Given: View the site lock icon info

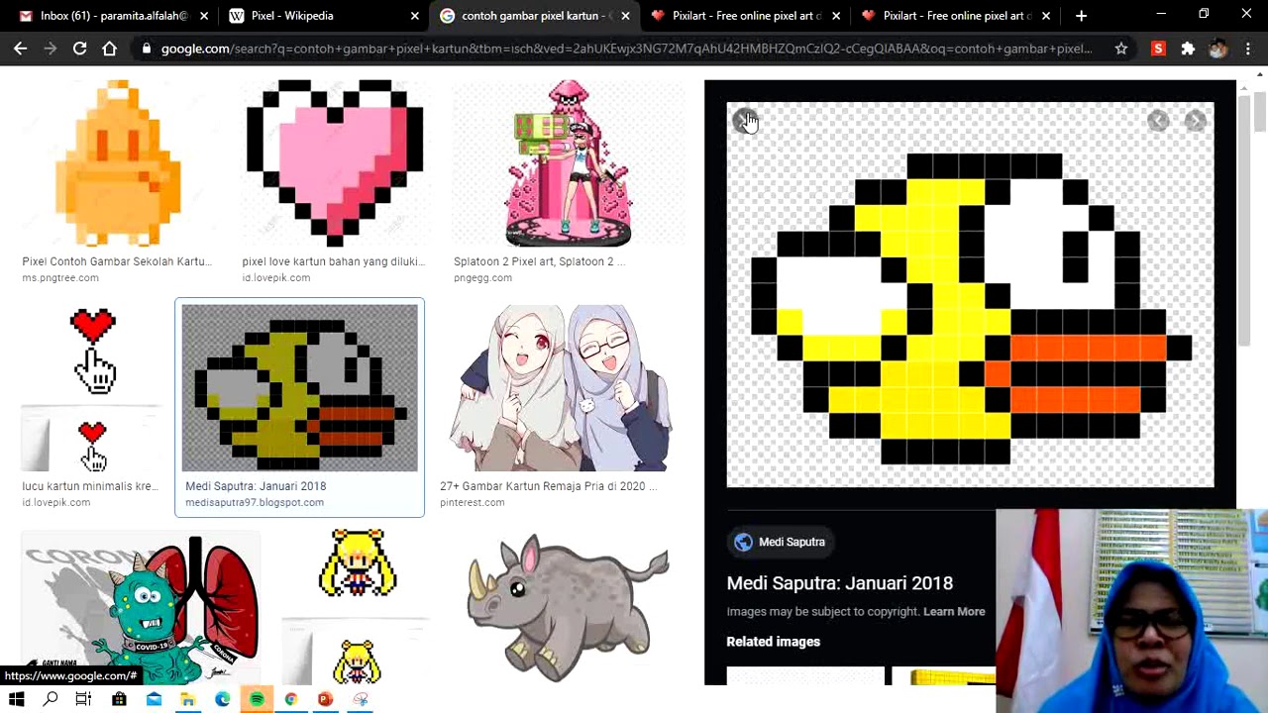Looking at the screenshot, I should tap(147, 48).
